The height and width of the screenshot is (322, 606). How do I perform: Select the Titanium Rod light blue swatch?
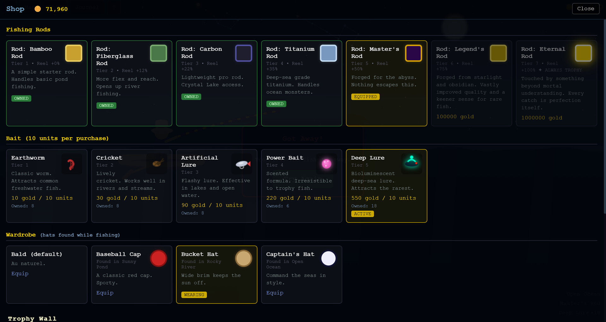coord(328,53)
